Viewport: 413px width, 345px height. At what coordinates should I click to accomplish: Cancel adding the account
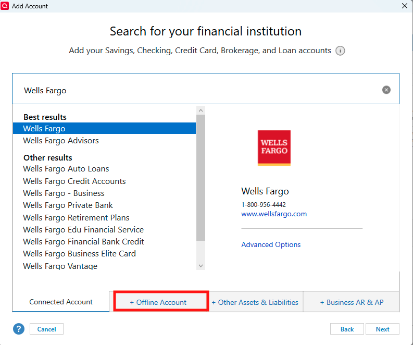pyautogui.click(x=46, y=329)
